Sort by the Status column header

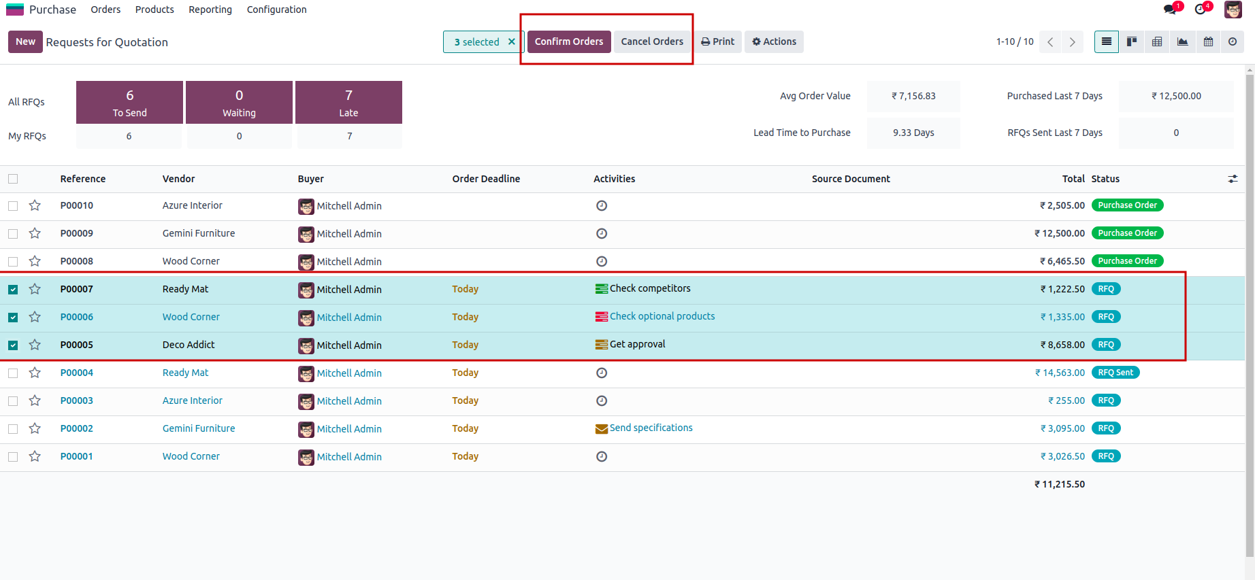[1105, 179]
